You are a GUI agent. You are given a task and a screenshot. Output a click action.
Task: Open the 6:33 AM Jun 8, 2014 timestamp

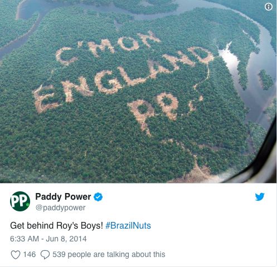coord(48,239)
